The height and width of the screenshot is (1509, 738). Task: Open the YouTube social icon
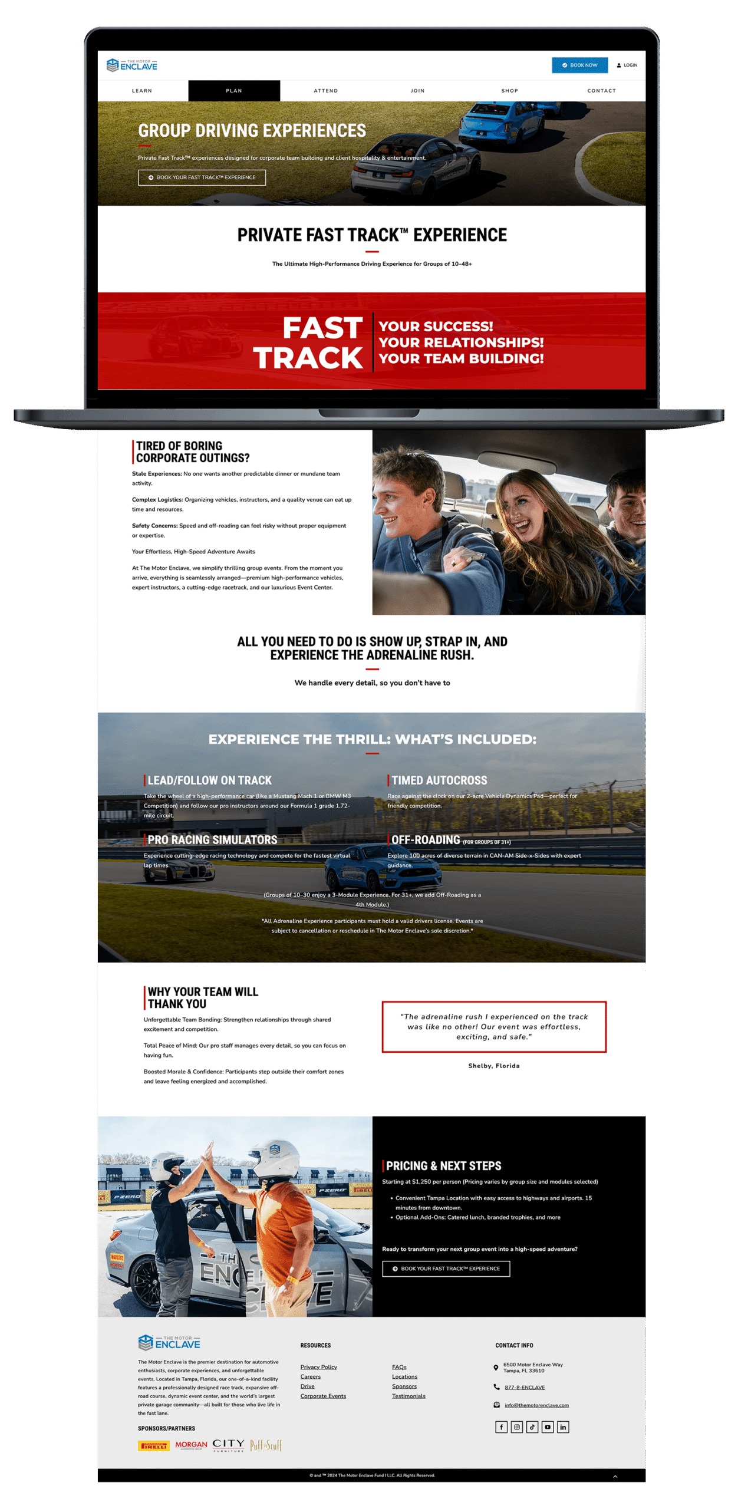coord(548,1427)
